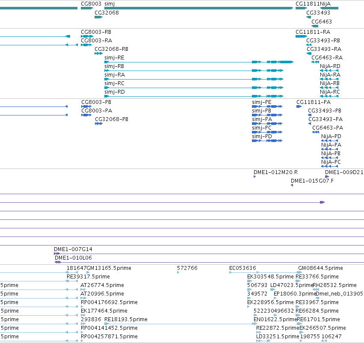Select the RE39317.5prime EST label

88,277
